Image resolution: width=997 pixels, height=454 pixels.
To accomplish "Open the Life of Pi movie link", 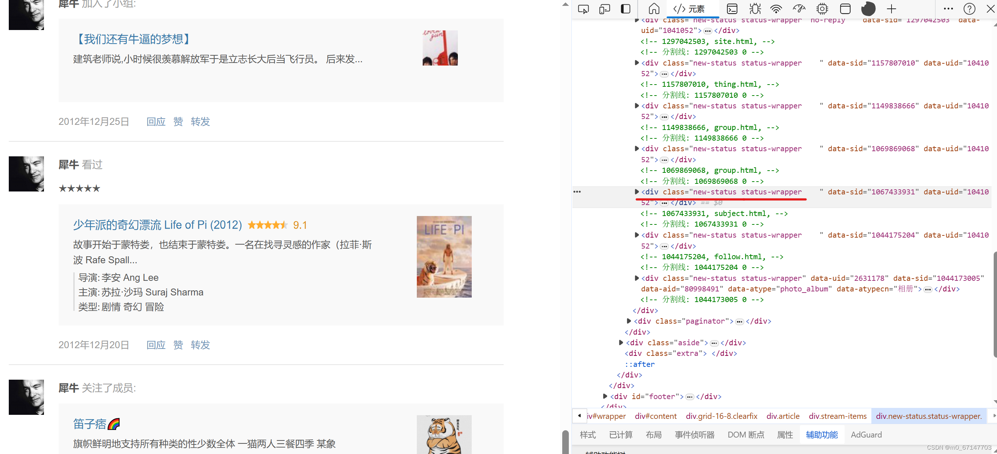I will (157, 225).
